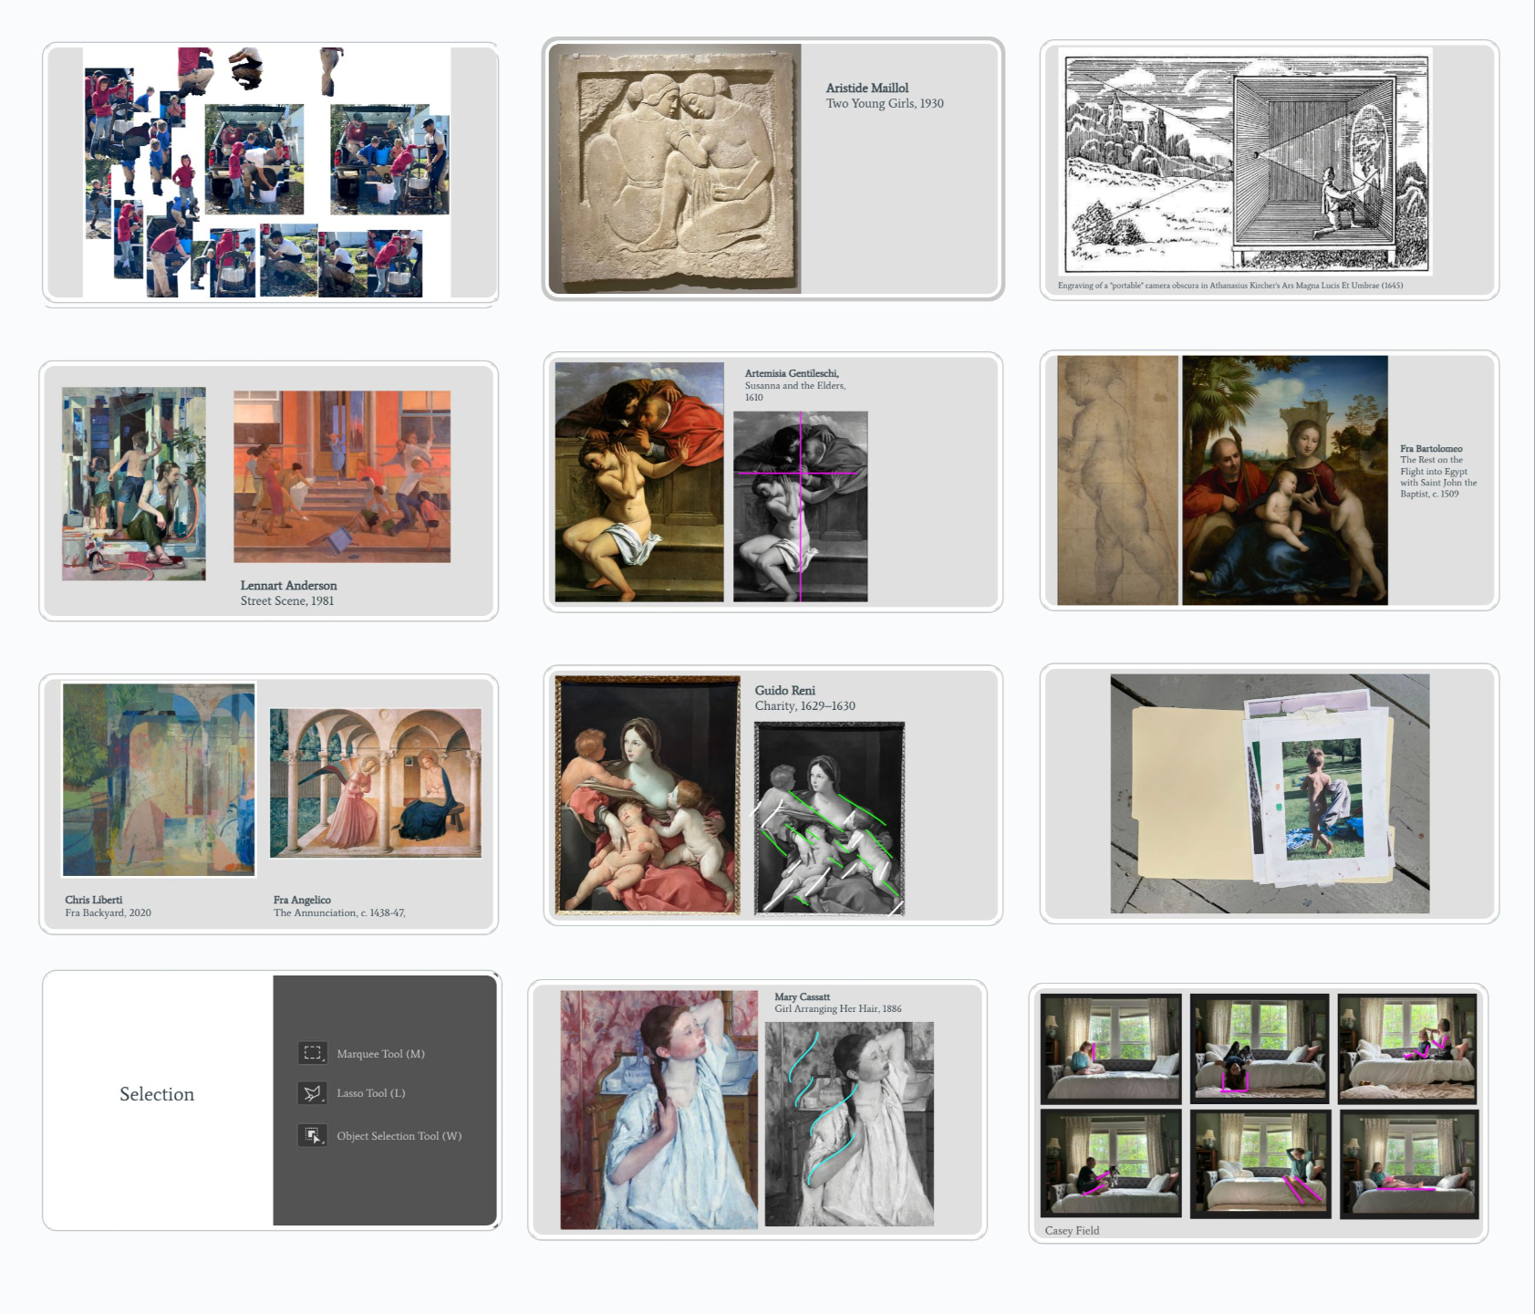1535x1314 pixels.
Task: Select the color Susanna and the Elders painting
Action: [x=639, y=482]
